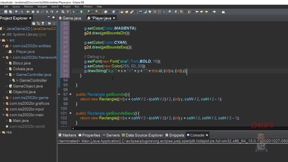Click the Toggle Mark Occurrences icon
The width and height of the screenshot is (288, 162).
click(x=145, y=12)
